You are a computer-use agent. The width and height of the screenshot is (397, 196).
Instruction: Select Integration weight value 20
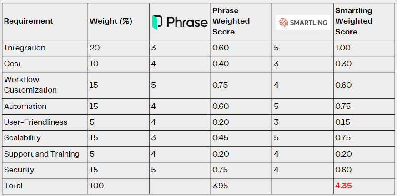point(94,48)
